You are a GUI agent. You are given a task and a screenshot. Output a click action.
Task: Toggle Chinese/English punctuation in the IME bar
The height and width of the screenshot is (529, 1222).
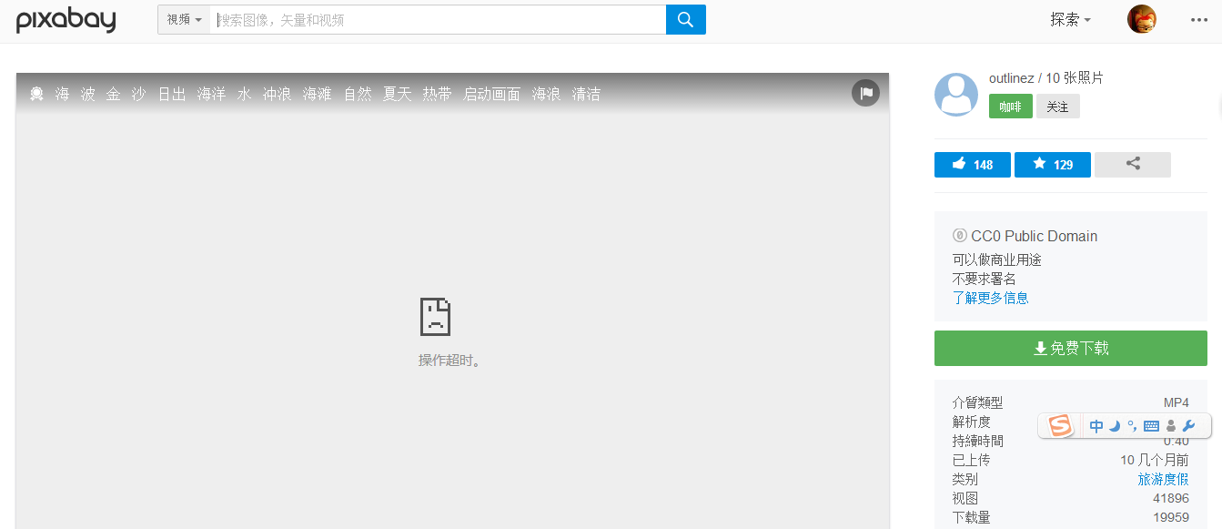point(1132,425)
